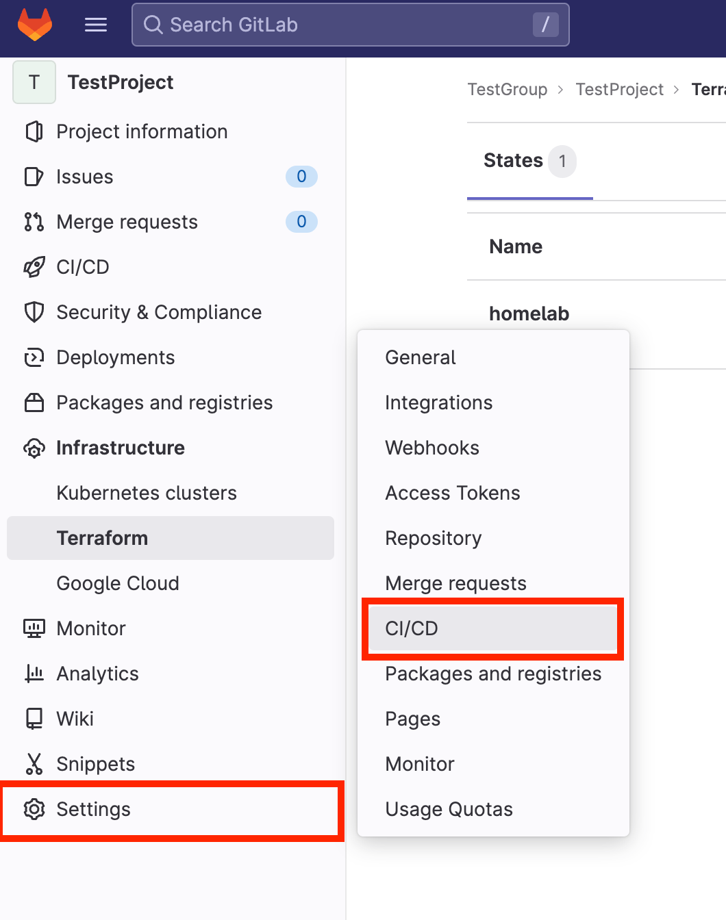Select the Snippets scissors icon
This screenshot has height=920, width=726.
click(34, 764)
